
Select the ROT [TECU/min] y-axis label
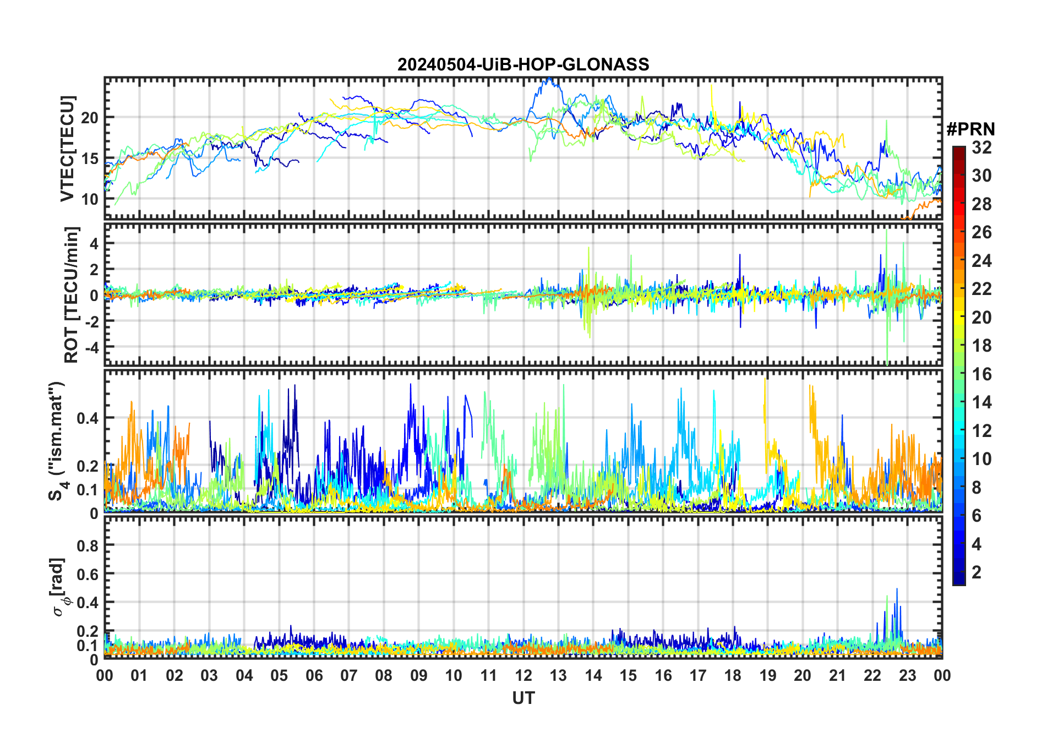[72, 294]
